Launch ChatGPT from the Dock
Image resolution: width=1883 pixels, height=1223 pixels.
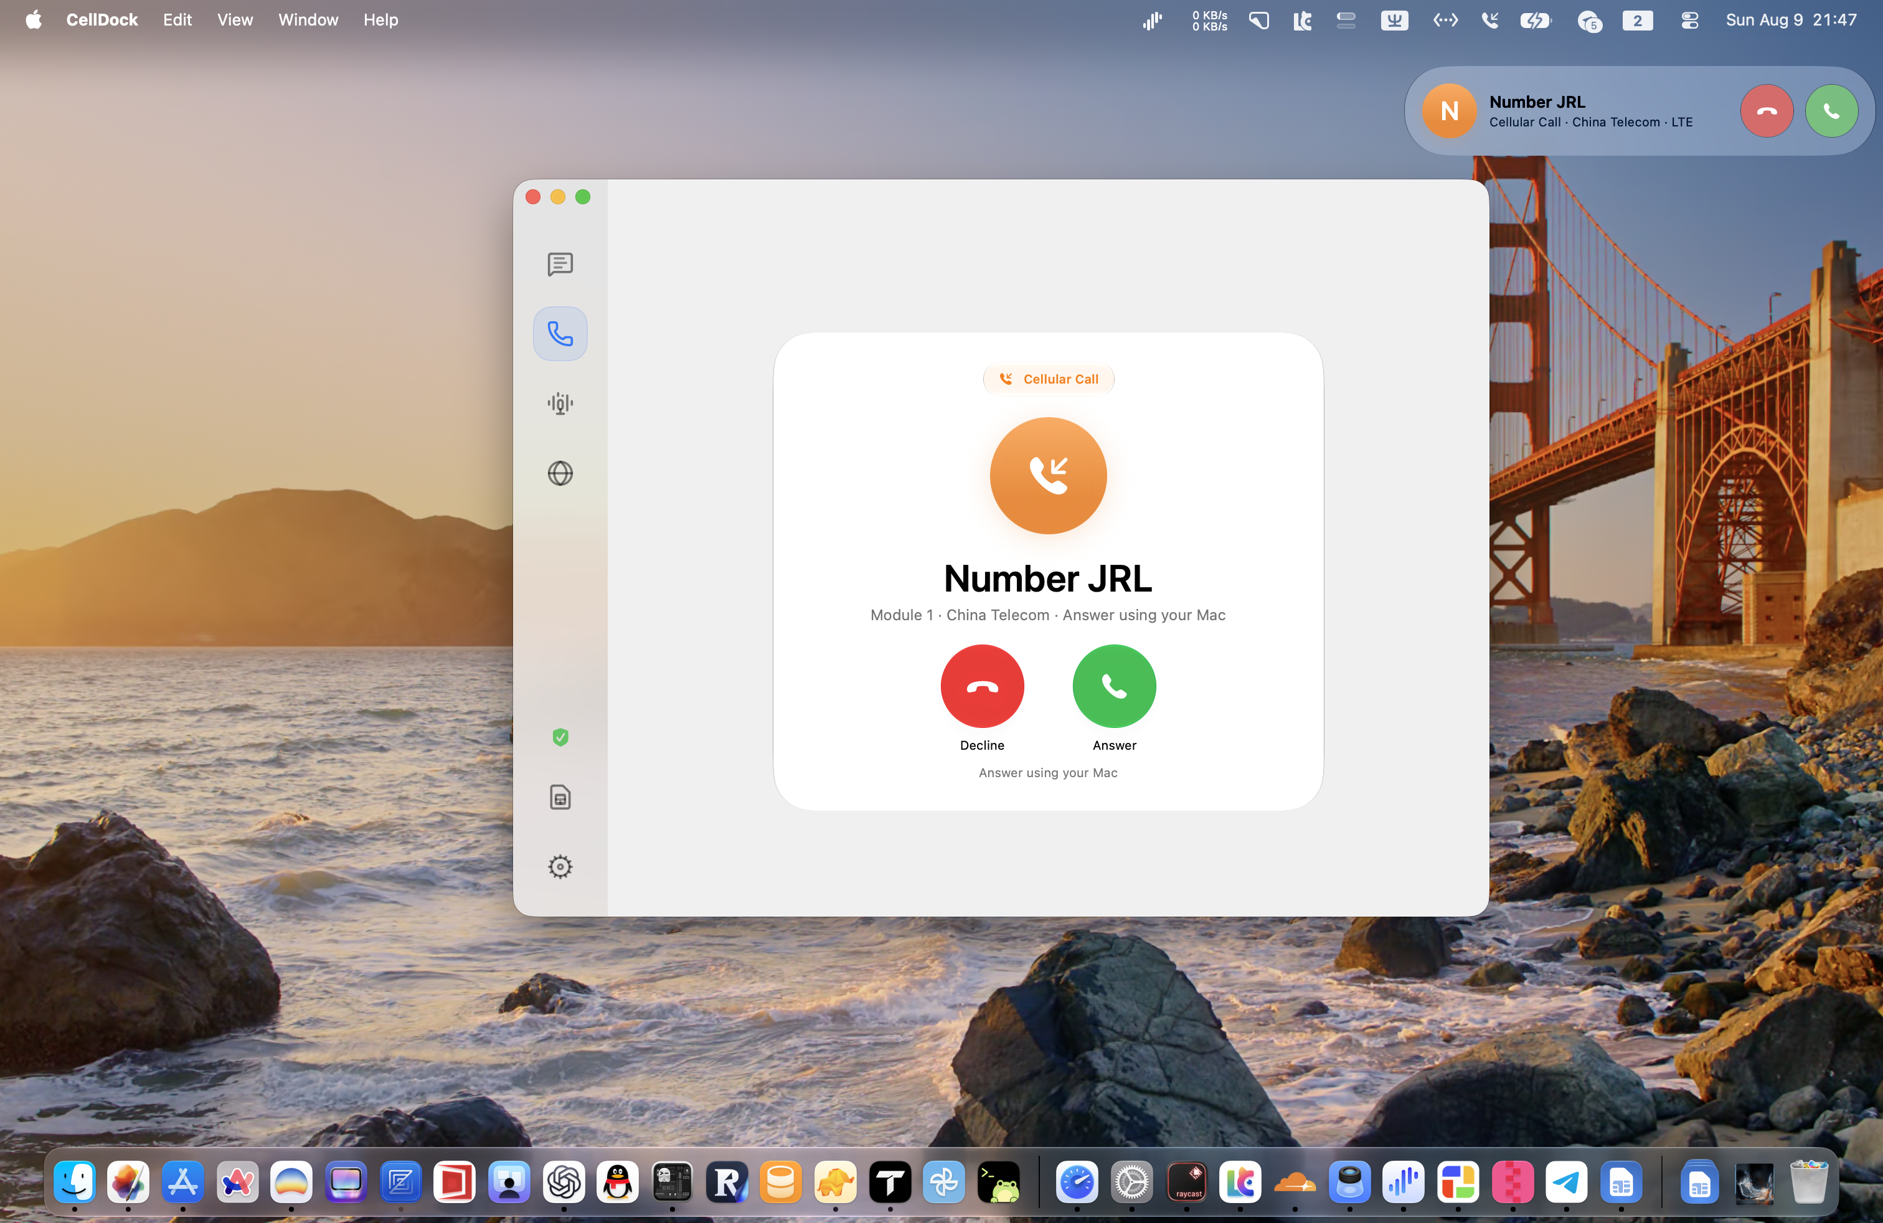pyautogui.click(x=564, y=1183)
